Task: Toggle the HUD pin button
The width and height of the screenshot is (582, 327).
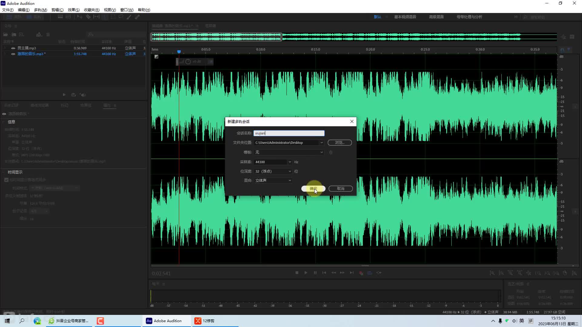Action: [x=211, y=62]
